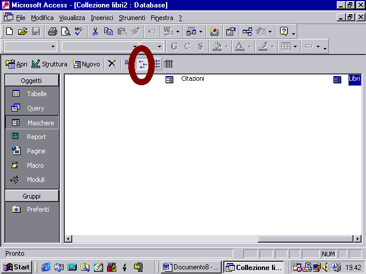
Task: Open the font size combo box
Action: pyautogui.click(x=152, y=46)
